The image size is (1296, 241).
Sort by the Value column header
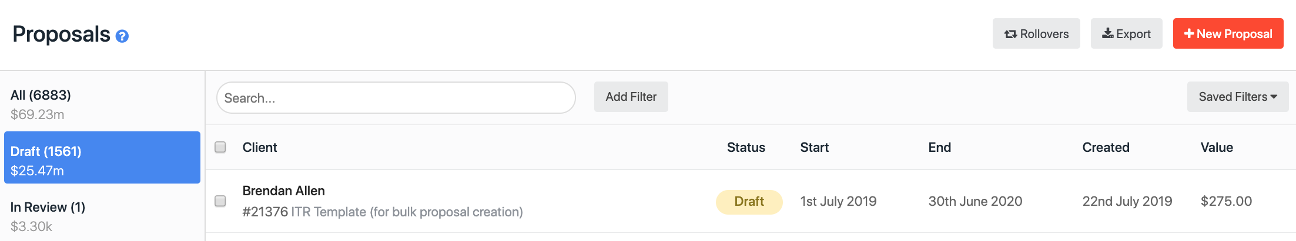1217,147
